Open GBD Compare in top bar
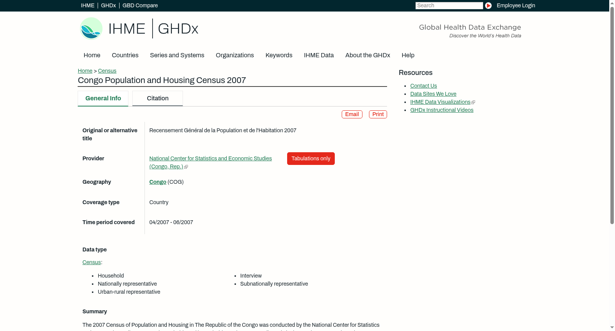The image size is (615, 331). point(140,5)
